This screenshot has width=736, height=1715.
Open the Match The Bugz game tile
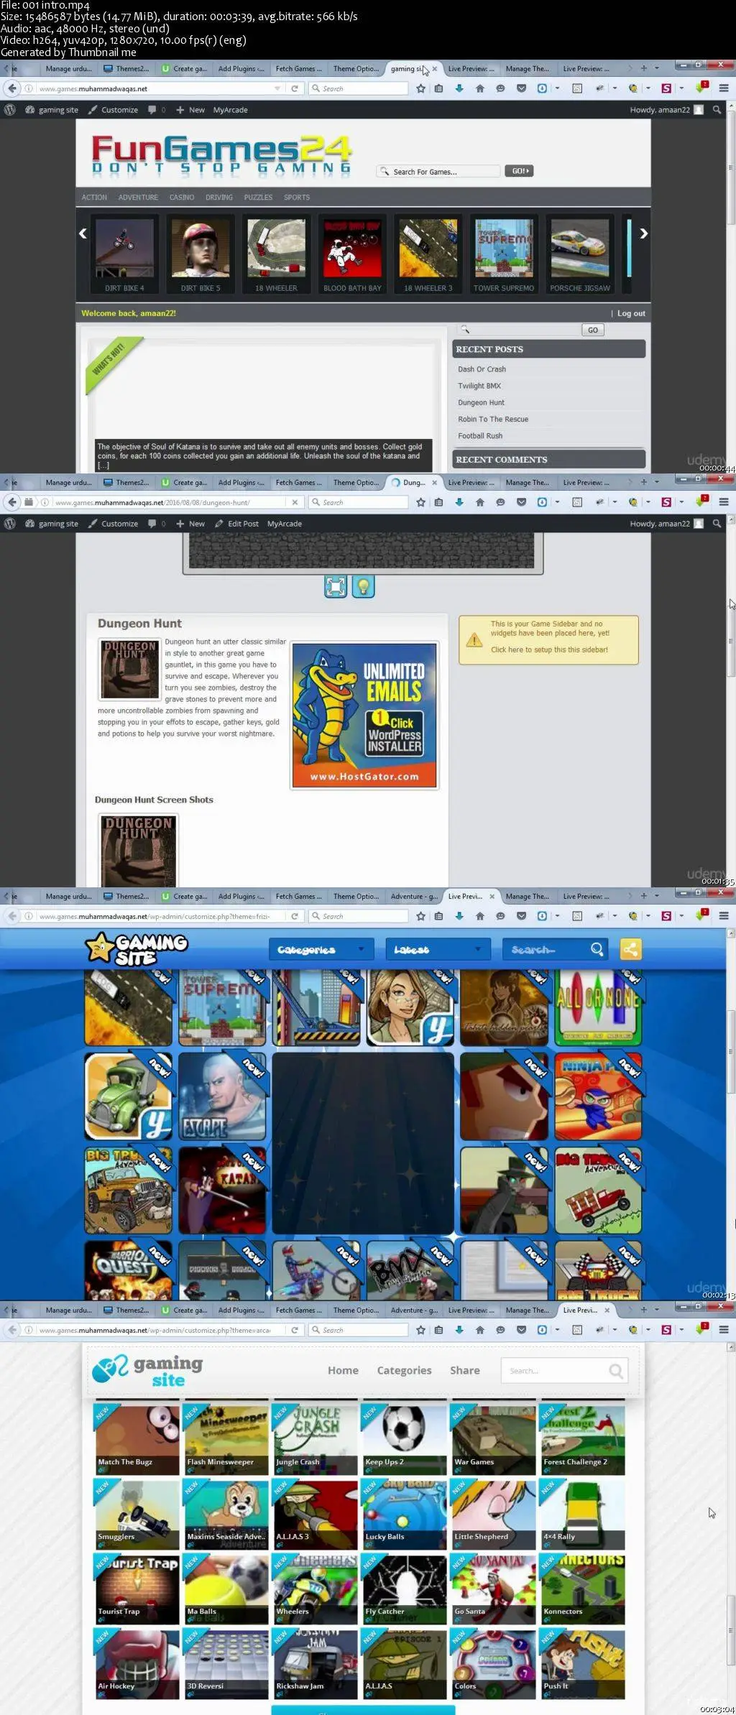137,1441
